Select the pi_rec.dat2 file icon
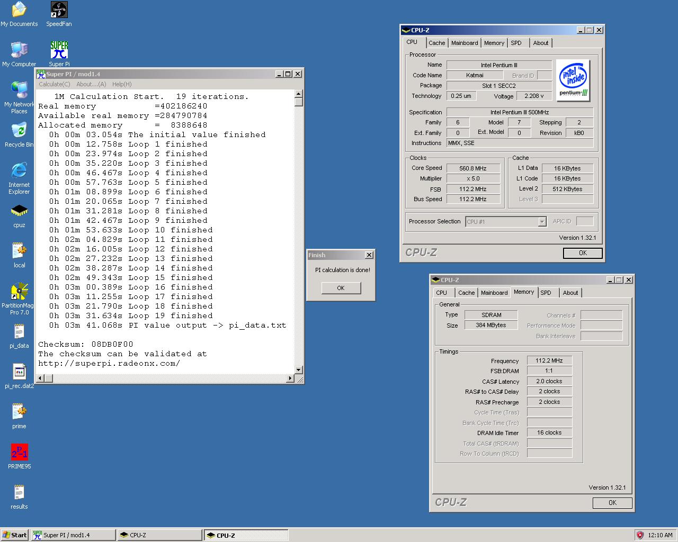Image resolution: width=678 pixels, height=542 pixels. [x=19, y=376]
